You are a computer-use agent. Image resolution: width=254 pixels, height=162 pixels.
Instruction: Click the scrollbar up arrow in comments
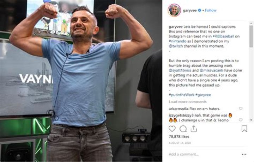point(251,23)
